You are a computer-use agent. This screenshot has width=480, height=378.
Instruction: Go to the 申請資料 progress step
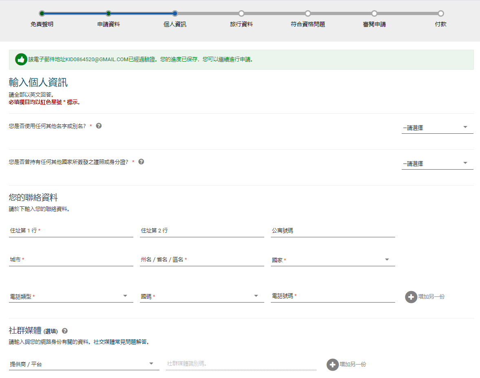click(108, 13)
